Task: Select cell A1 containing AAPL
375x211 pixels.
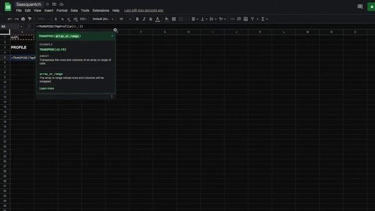Action: pyautogui.click(x=22, y=38)
